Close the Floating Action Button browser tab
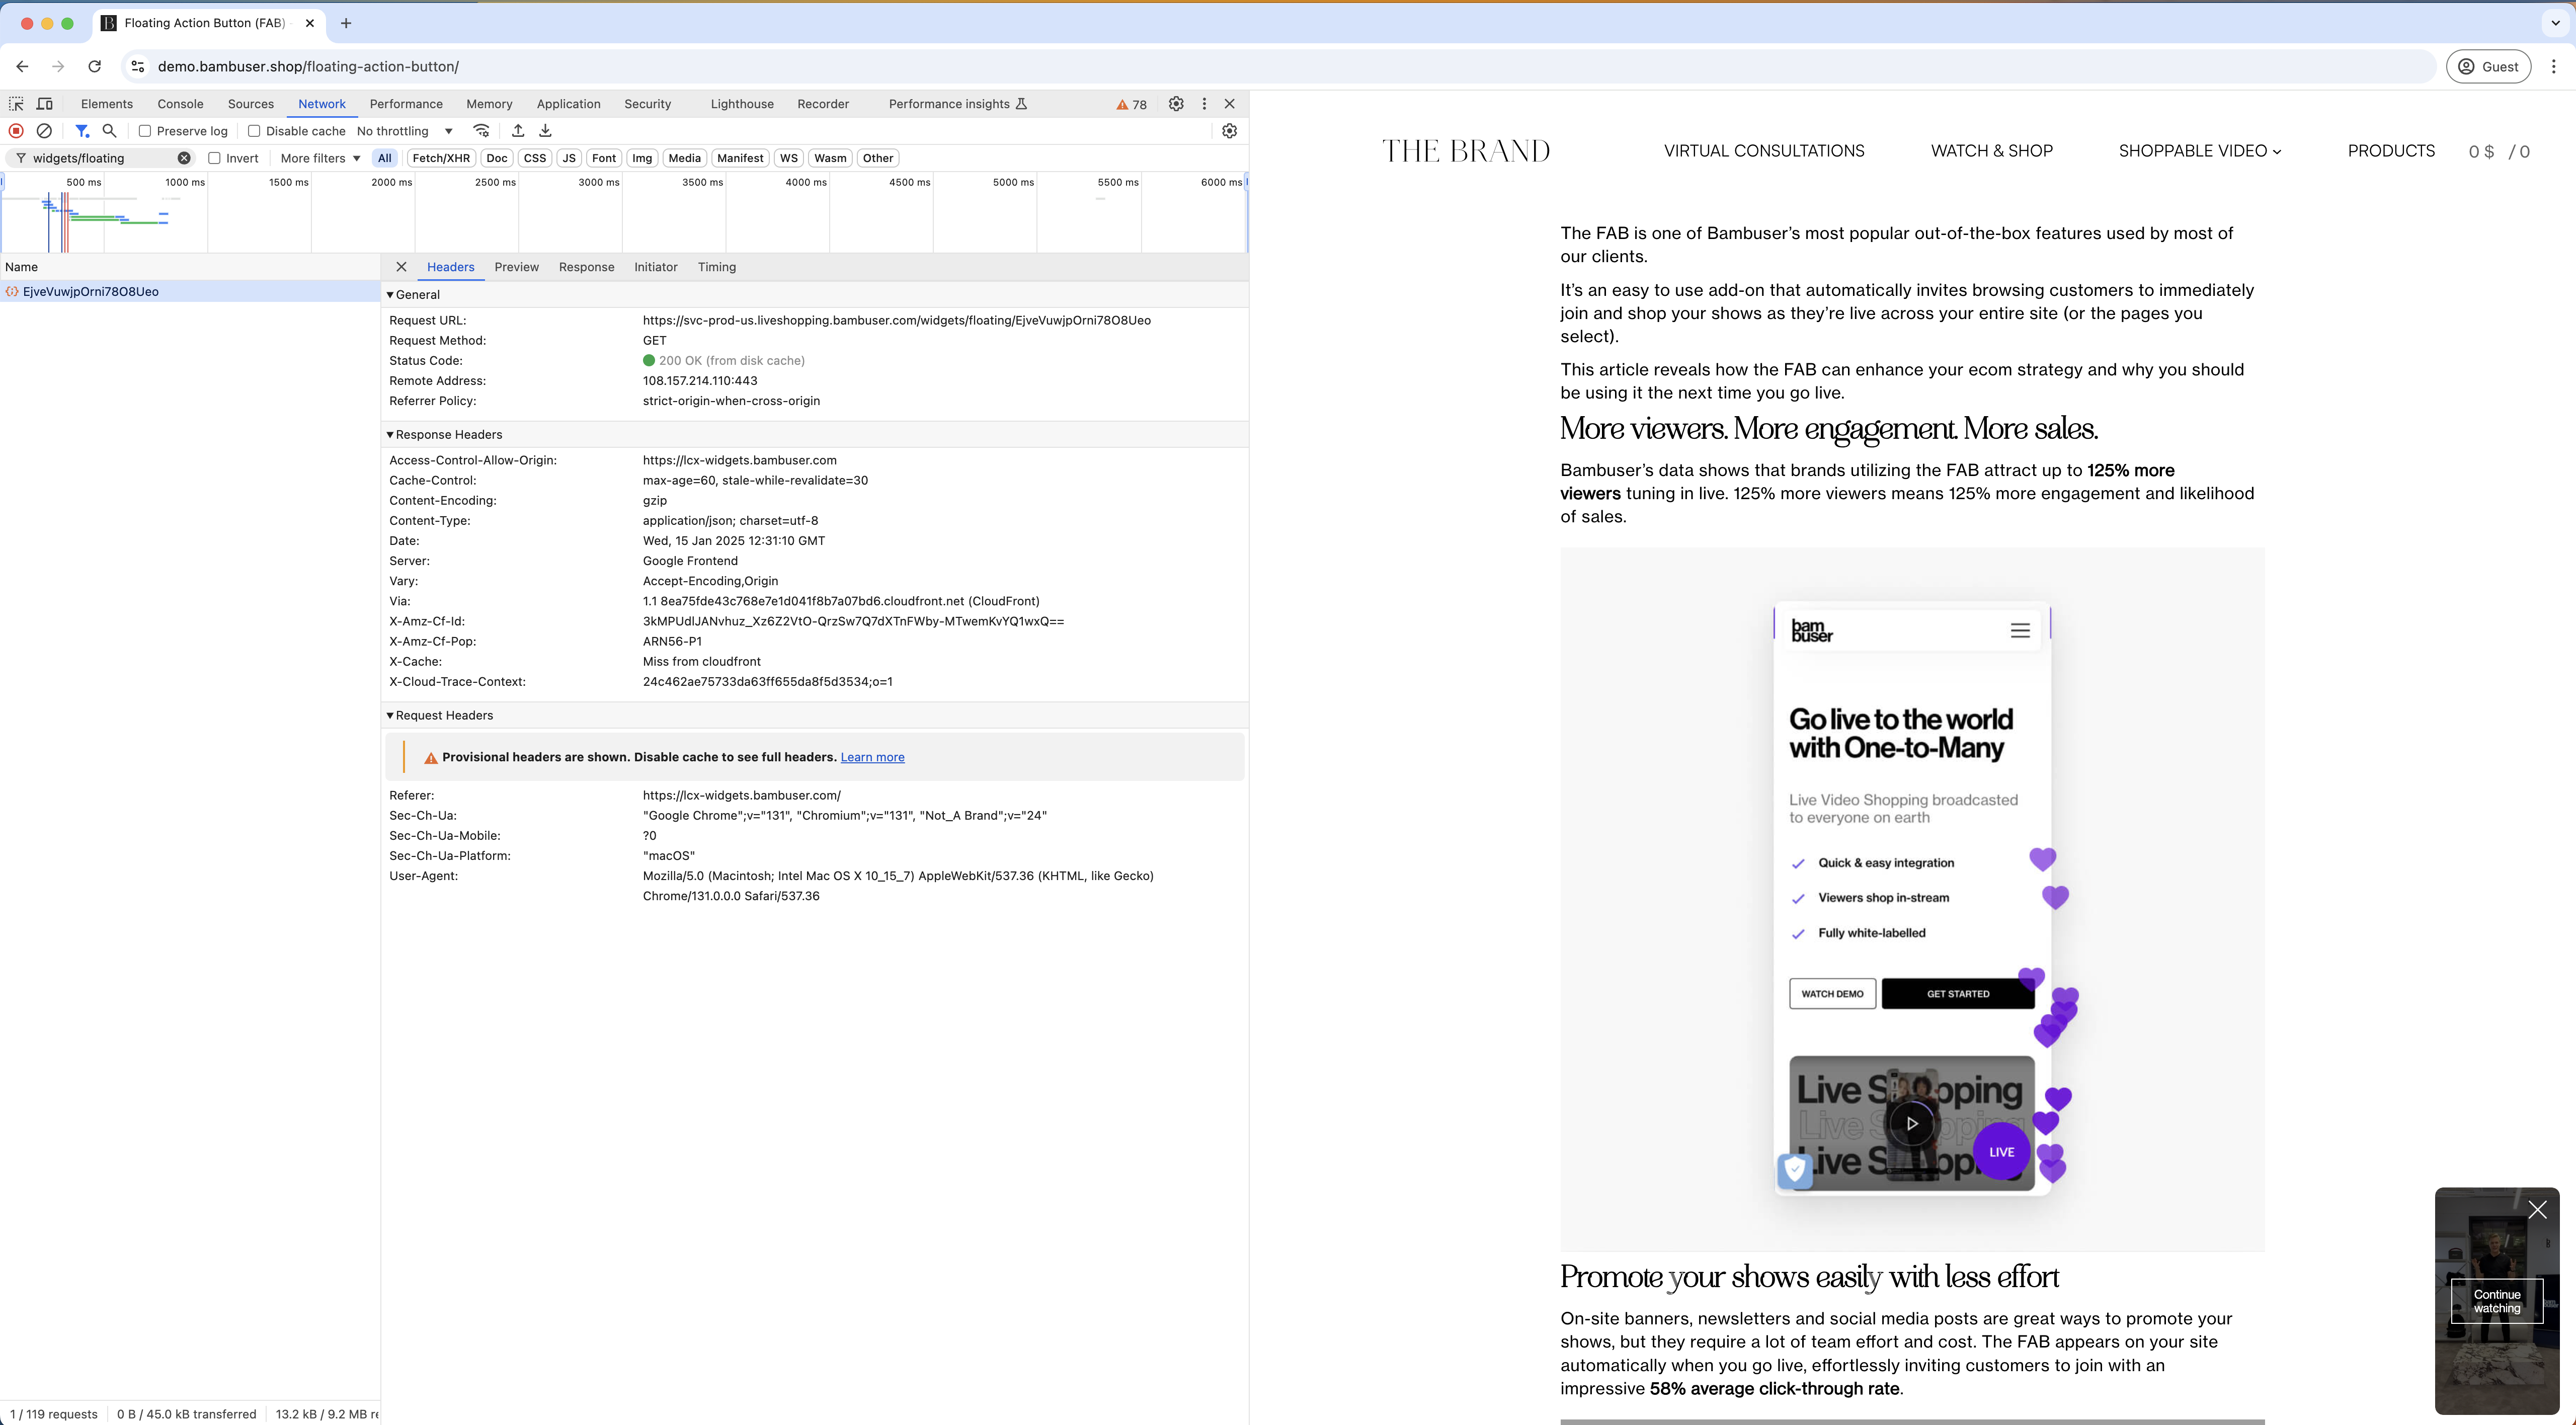The height and width of the screenshot is (1425, 2576). point(310,23)
